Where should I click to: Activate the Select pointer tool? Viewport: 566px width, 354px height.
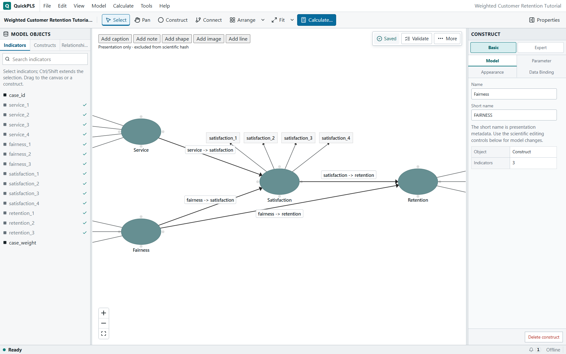coord(116,20)
